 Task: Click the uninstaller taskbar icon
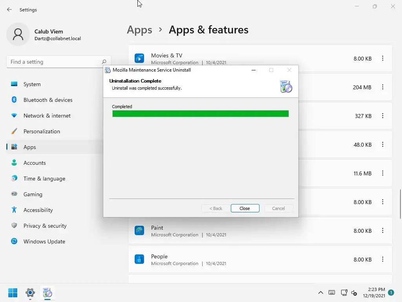click(48, 293)
